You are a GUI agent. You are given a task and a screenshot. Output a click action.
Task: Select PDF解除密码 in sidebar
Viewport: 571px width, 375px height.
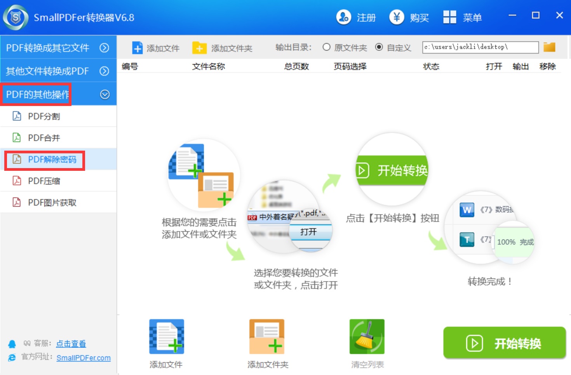[x=58, y=159]
